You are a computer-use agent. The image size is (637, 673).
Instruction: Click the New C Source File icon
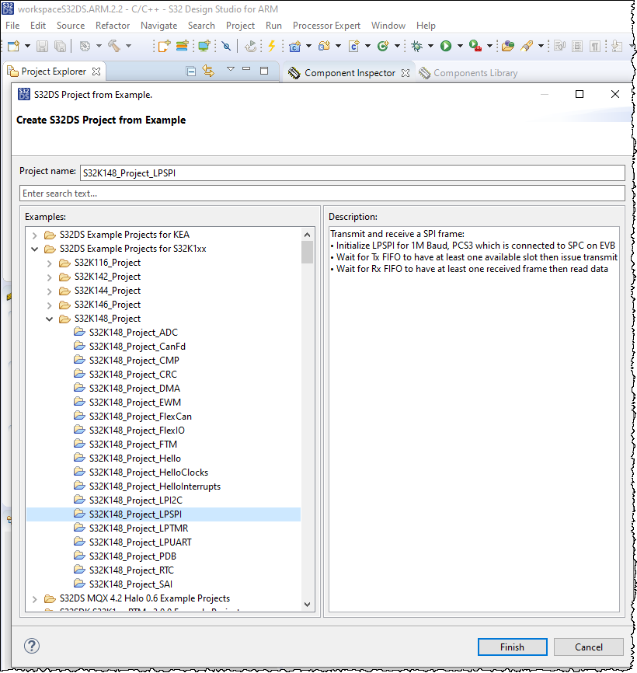click(354, 46)
